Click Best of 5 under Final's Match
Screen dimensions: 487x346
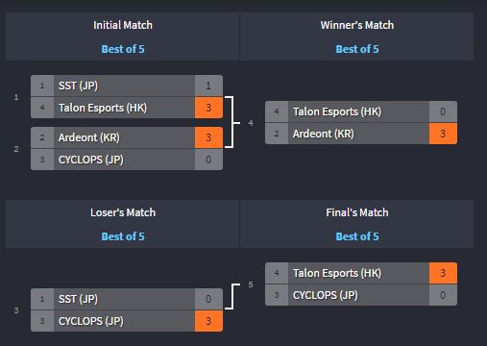click(357, 236)
